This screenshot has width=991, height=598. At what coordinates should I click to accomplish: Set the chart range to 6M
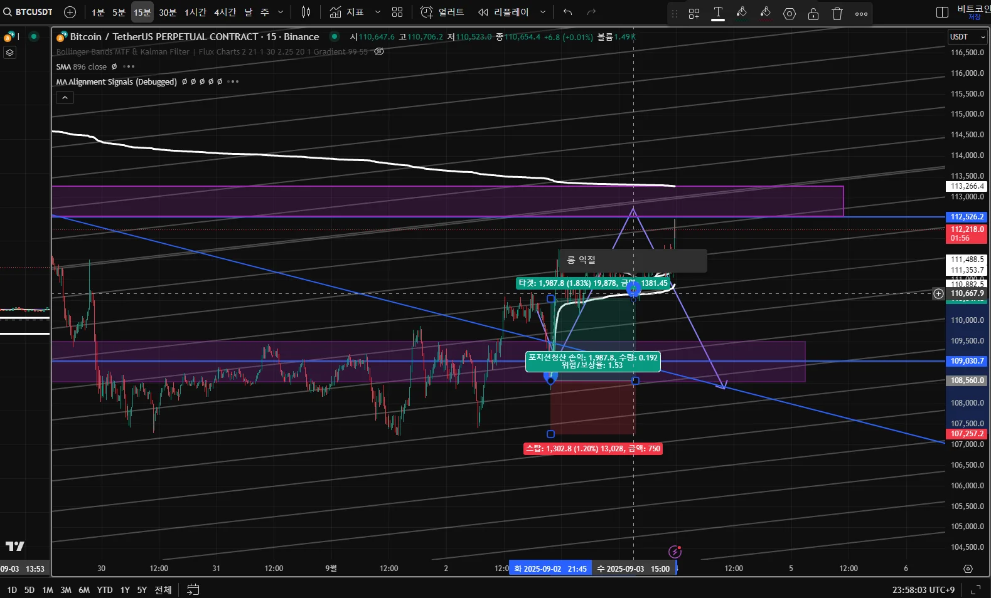coord(84,590)
